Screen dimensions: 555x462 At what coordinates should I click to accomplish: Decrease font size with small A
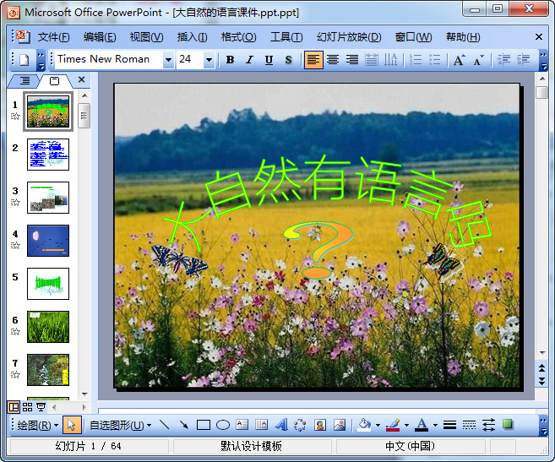coord(478,60)
